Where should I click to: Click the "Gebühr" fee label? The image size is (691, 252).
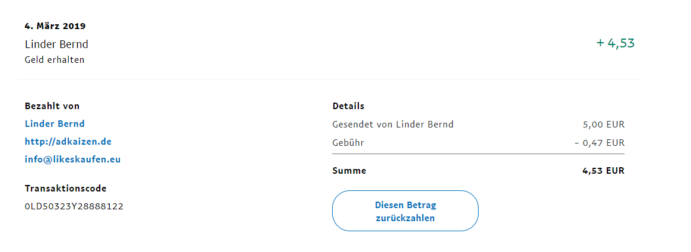349,143
